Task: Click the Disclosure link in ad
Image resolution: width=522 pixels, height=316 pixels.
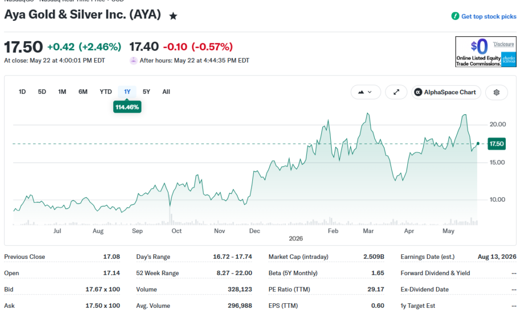Action: point(503,44)
